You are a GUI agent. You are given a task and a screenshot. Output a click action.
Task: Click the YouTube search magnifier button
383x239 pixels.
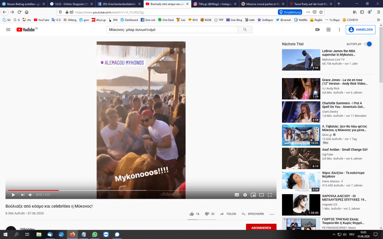(245, 30)
